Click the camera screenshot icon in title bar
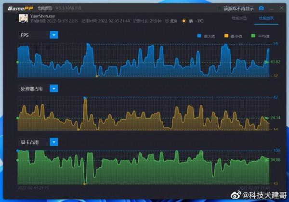The image size is (289, 202). click(262, 8)
